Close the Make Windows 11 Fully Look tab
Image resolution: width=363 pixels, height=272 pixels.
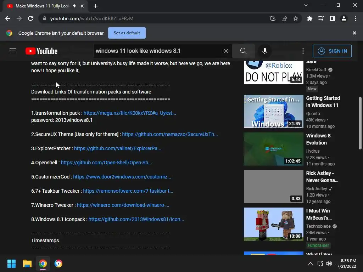pos(82,6)
